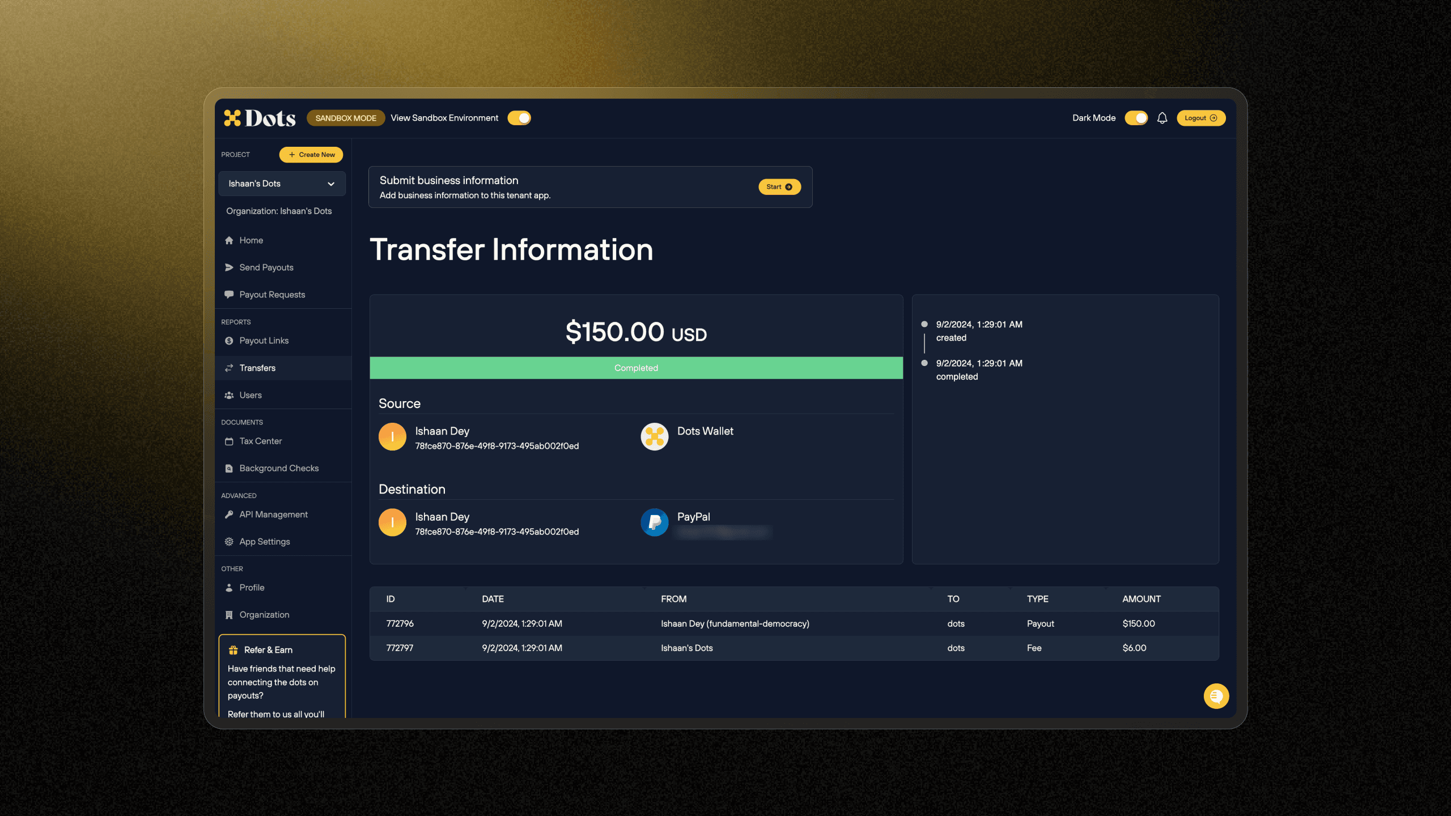1451x816 pixels.
Task: Click the Refer & Earn gift icon
Action: click(233, 649)
